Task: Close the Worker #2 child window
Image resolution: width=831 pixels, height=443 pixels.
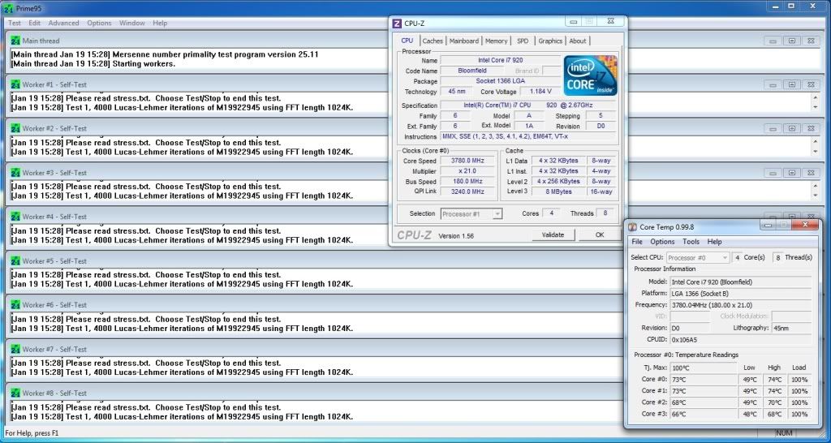Action: click(811, 129)
